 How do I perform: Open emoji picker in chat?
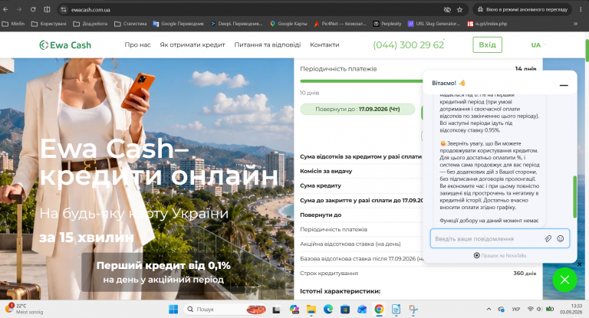561,239
